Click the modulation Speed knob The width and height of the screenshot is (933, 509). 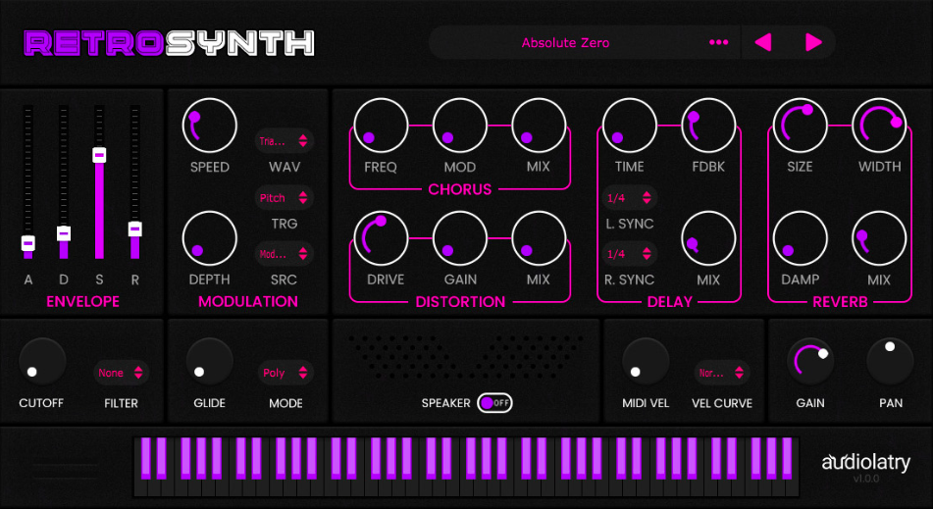(x=209, y=127)
